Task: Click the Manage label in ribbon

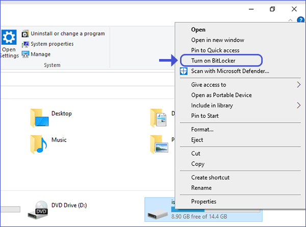Action: [x=41, y=54]
